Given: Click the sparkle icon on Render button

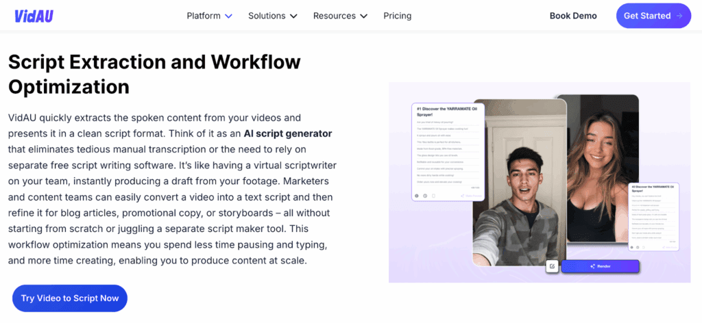Looking at the screenshot, I should click(x=592, y=266).
